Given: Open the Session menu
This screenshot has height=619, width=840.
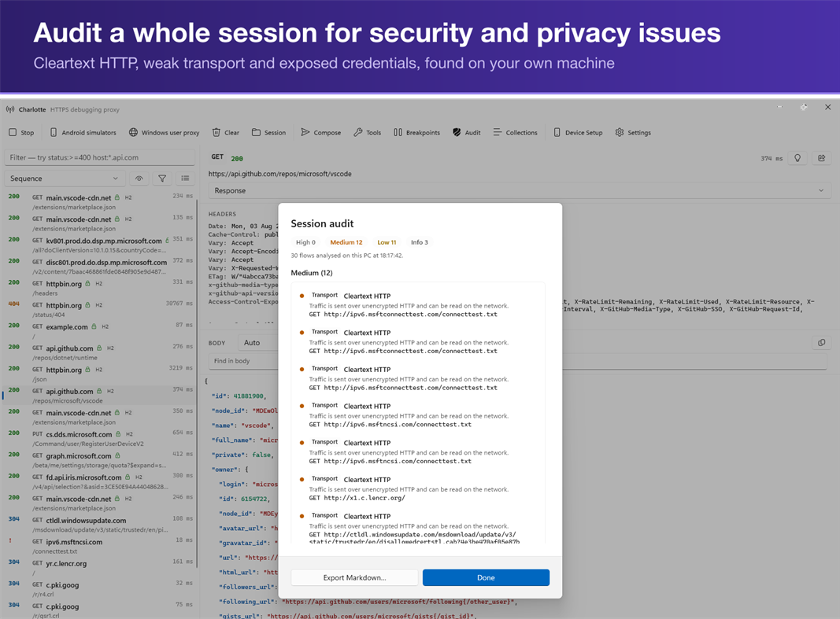Looking at the screenshot, I should 269,133.
